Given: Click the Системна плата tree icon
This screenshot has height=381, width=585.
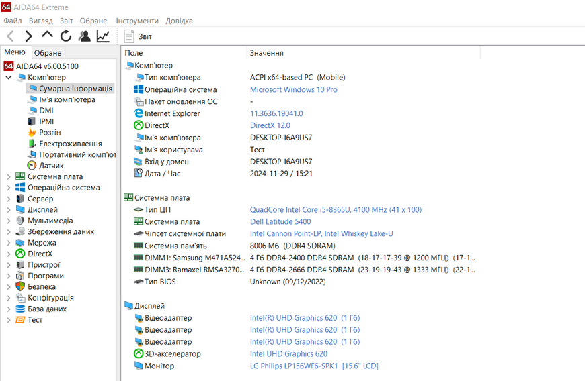Looking at the screenshot, I should click(20, 176).
